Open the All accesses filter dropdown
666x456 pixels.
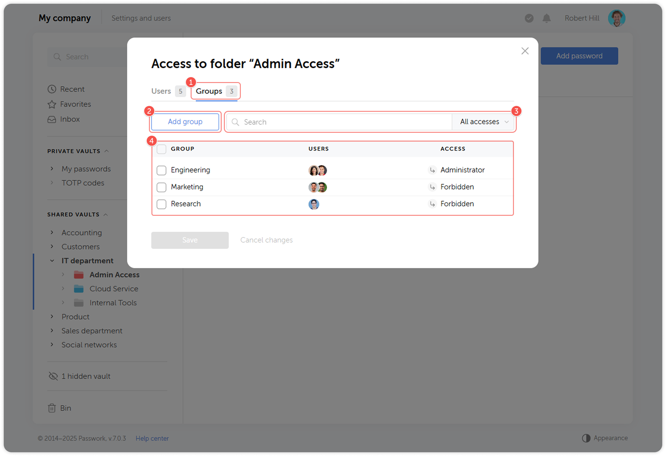[483, 122]
